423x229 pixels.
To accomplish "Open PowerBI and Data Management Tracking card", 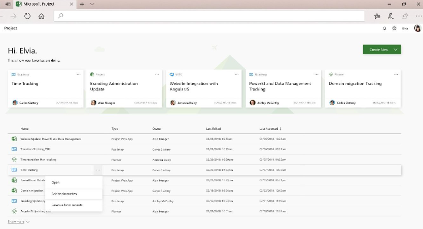I will click(x=283, y=88).
